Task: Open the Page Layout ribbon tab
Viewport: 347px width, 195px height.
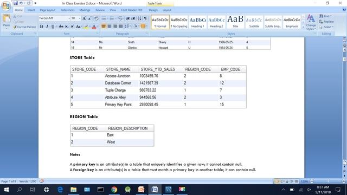Action: 48,10
